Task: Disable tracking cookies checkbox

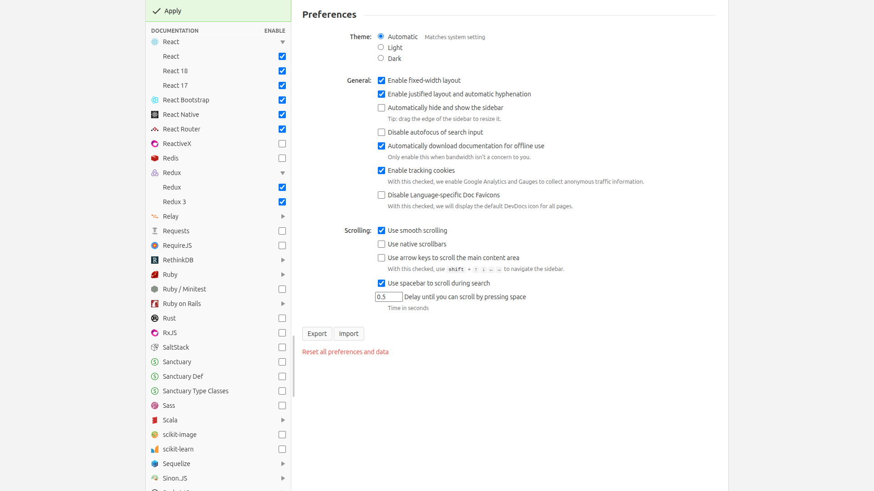Action: coord(381,170)
